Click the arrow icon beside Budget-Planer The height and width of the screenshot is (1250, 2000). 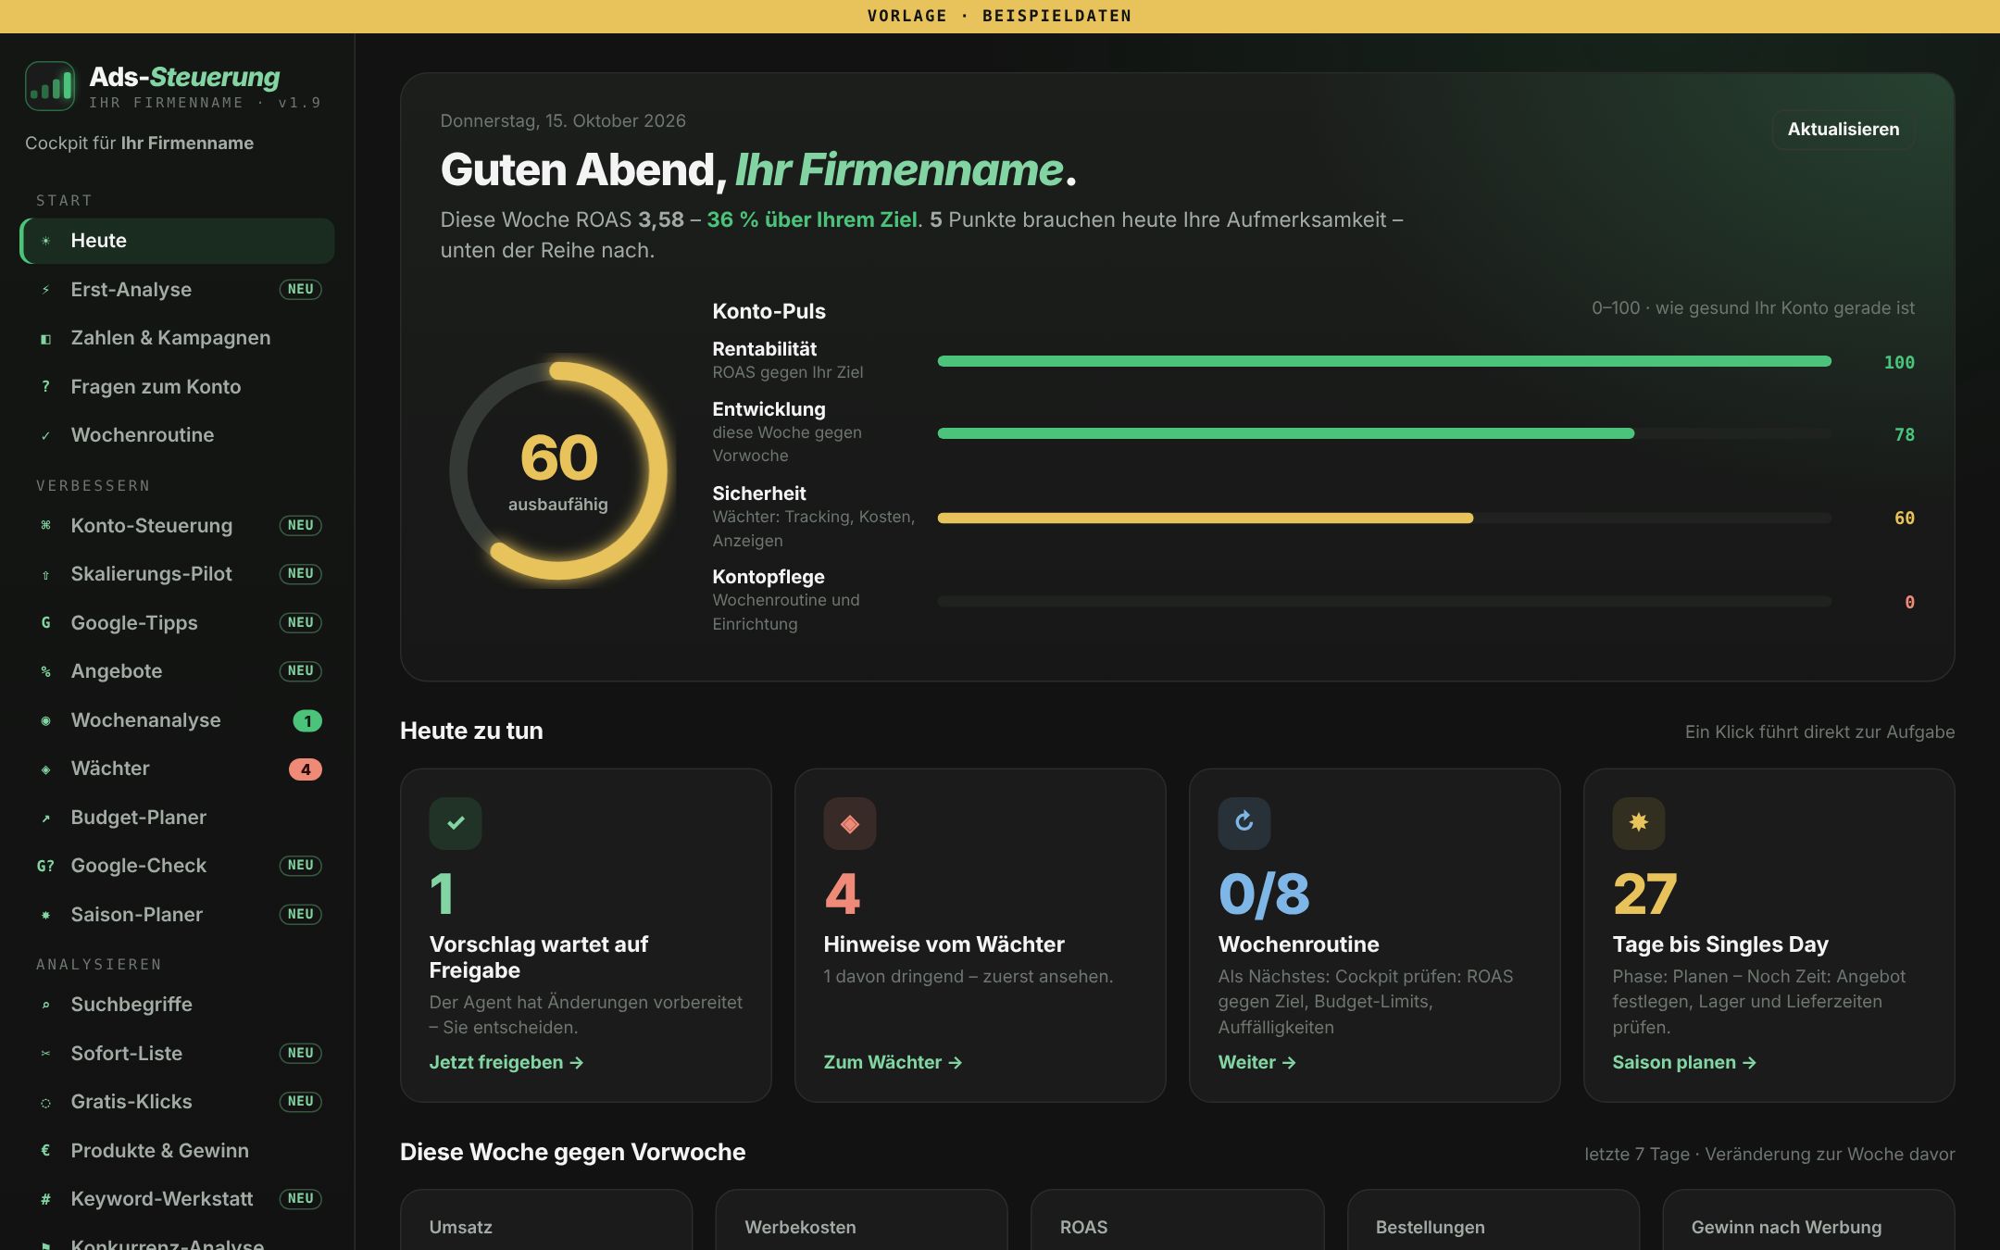(45, 818)
